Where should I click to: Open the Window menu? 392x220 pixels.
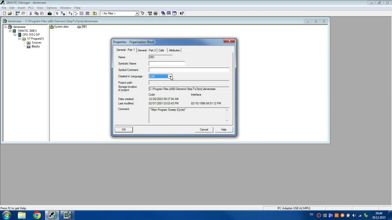click(66, 8)
